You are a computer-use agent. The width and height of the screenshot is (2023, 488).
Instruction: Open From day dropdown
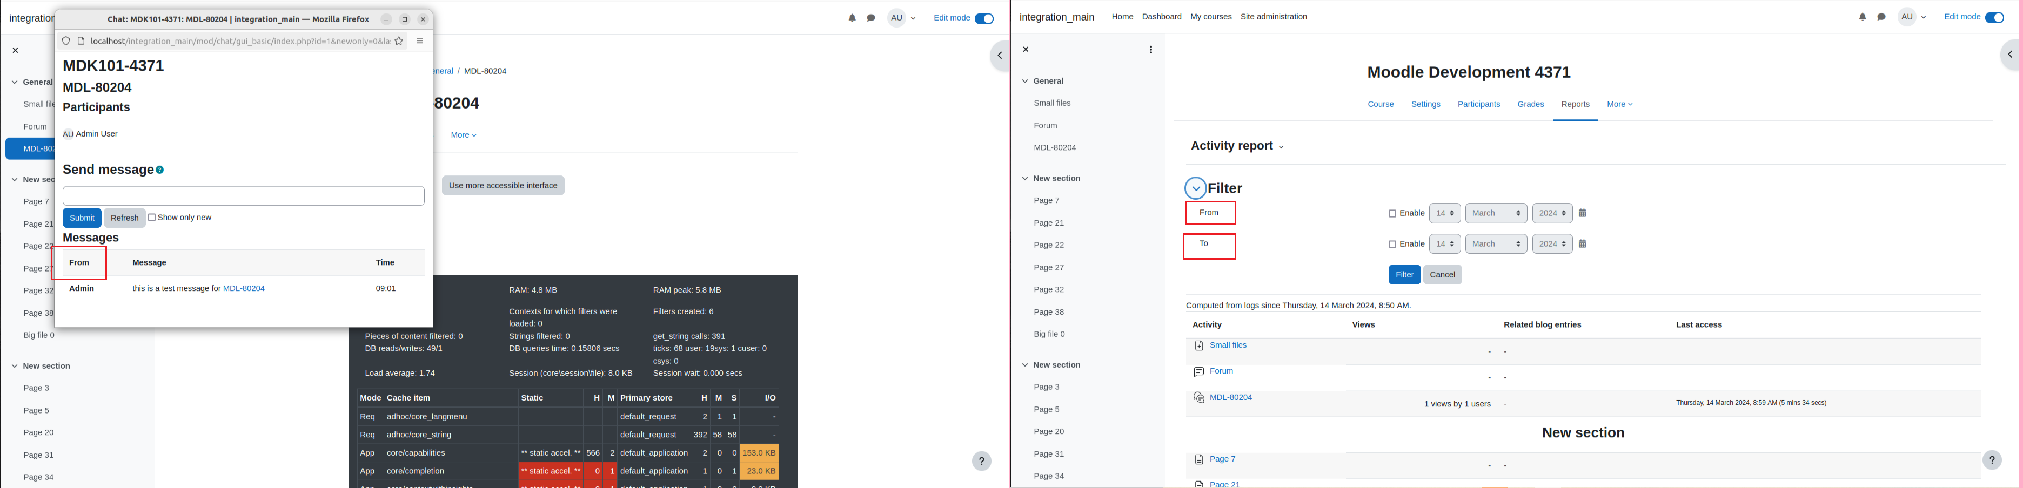1444,213
